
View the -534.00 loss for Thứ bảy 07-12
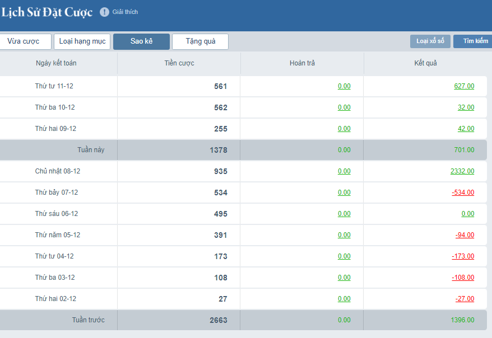click(x=463, y=193)
